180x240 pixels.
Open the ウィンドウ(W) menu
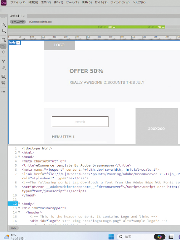(x=120, y=2)
